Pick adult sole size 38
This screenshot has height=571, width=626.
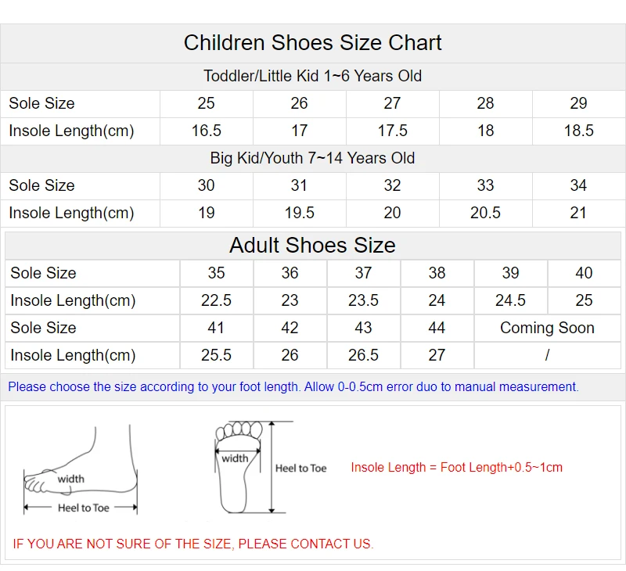(x=437, y=273)
